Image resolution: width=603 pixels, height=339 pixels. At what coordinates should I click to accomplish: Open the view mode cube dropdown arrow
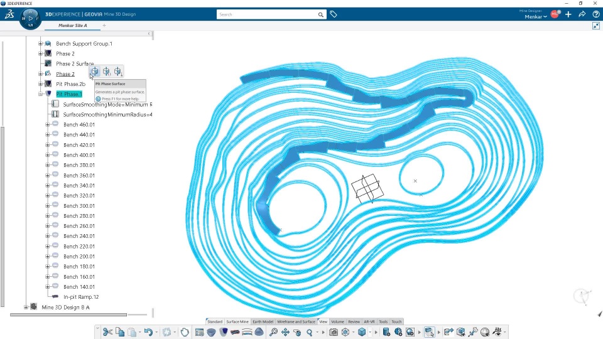tap(370, 333)
